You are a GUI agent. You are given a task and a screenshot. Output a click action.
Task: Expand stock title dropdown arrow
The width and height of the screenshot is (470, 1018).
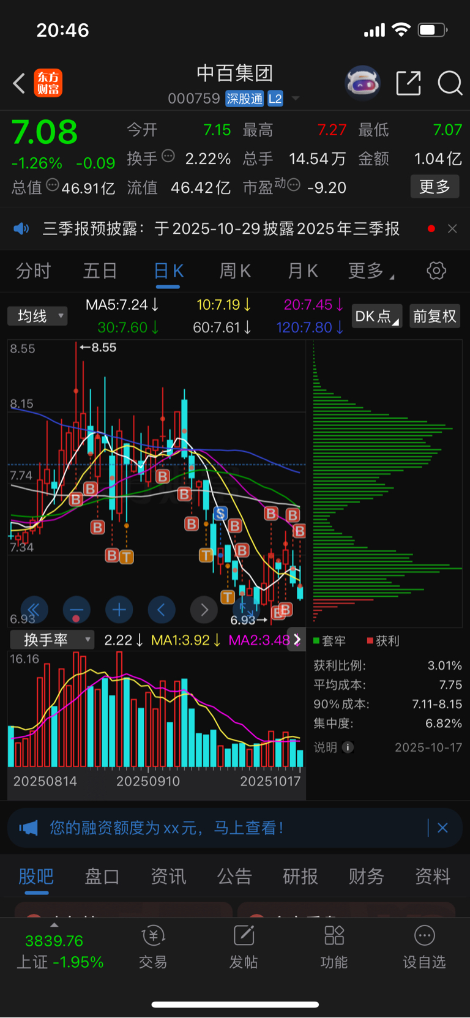point(296,99)
